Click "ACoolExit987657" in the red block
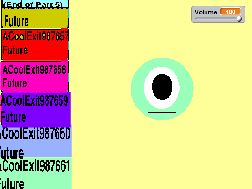252x189 pixels. (36, 36)
